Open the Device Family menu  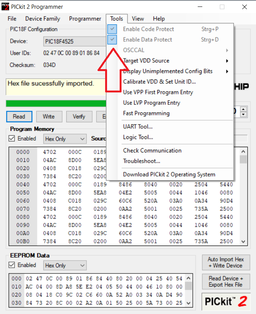coord(43,19)
